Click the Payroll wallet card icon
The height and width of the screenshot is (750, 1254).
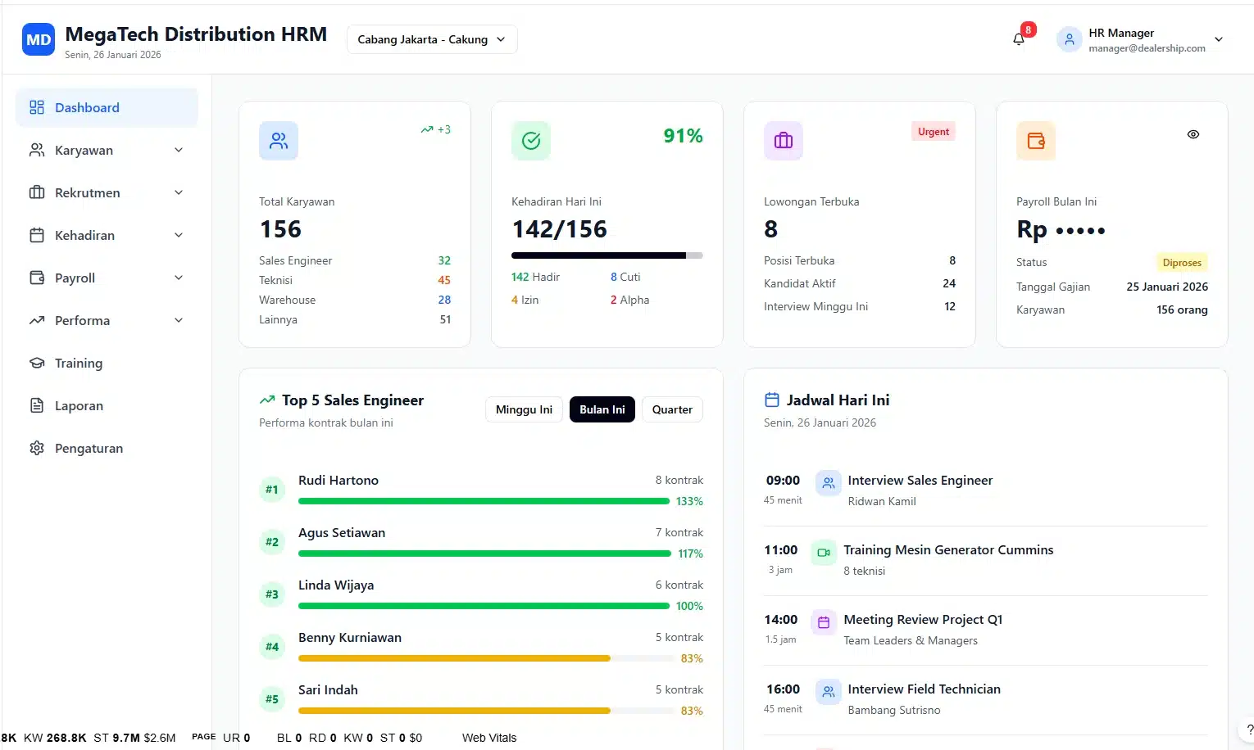pos(1036,141)
